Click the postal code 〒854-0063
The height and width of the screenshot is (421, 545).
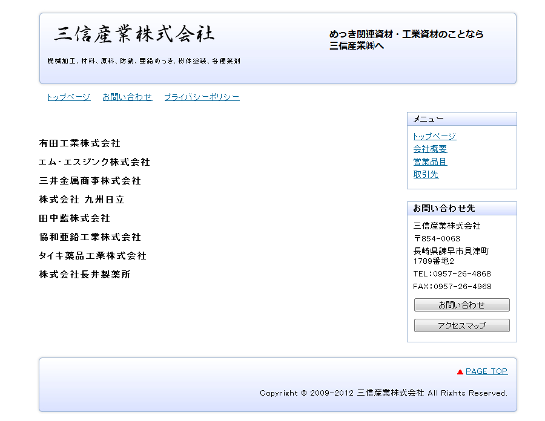tap(437, 239)
